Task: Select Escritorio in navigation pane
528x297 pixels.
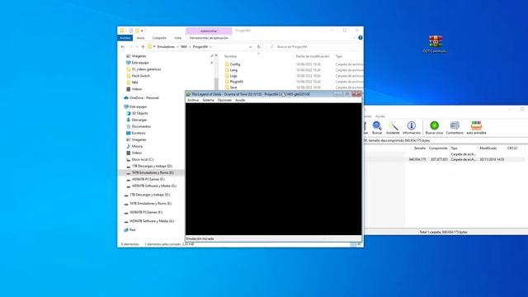Action: coord(135,133)
